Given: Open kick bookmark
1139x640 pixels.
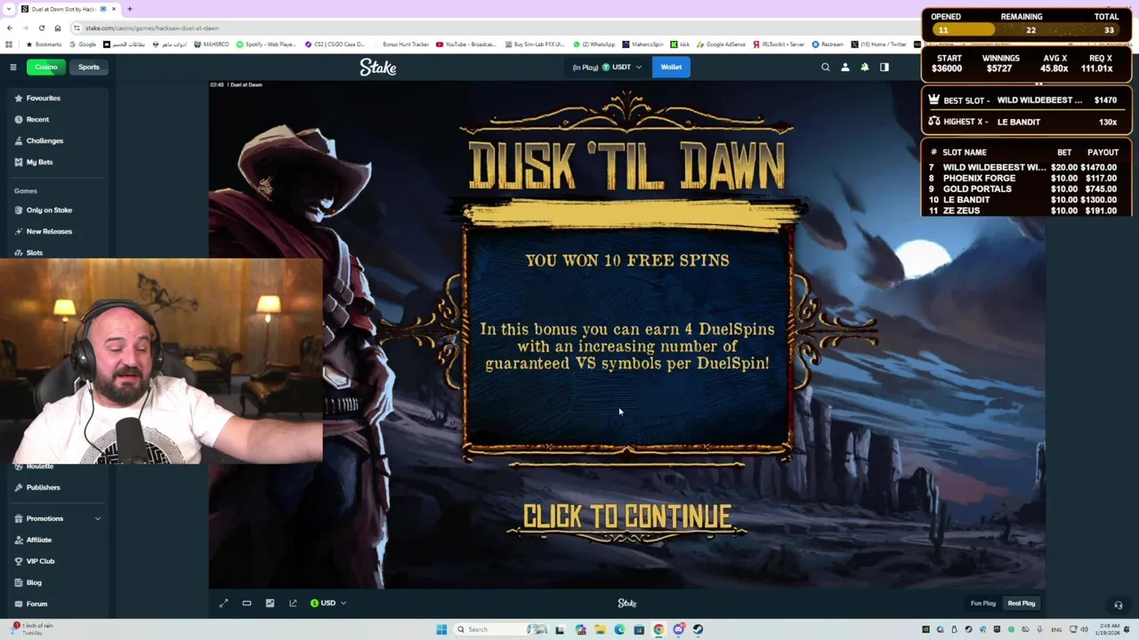Looking at the screenshot, I should click(681, 44).
